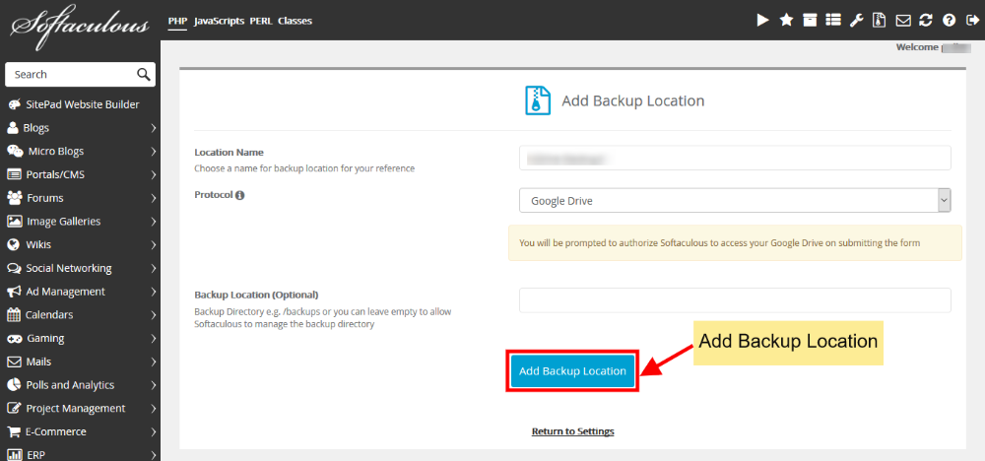Viewport: 985px width, 461px height.
Task: Click the Forums people icon
Action: click(x=15, y=198)
